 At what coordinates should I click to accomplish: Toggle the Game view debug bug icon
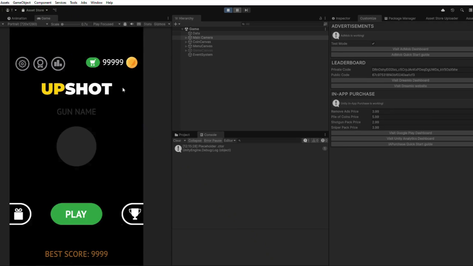pyautogui.click(x=125, y=24)
